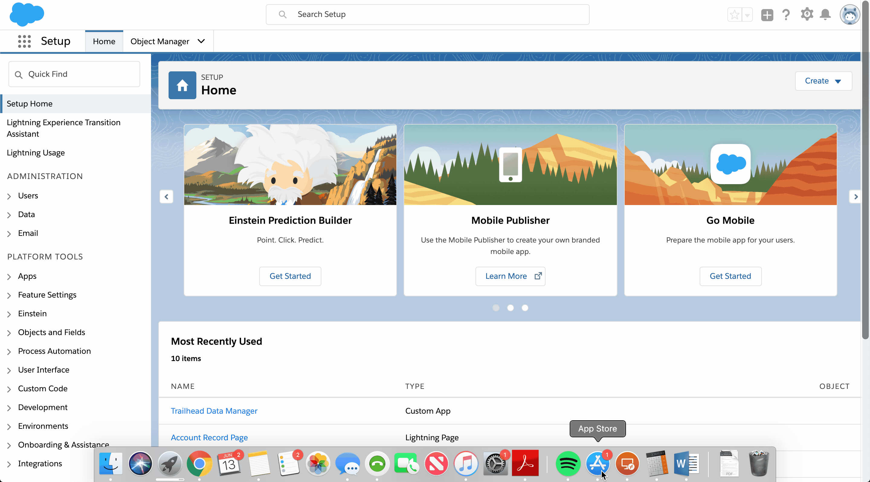Open the user profile avatar

tap(849, 15)
